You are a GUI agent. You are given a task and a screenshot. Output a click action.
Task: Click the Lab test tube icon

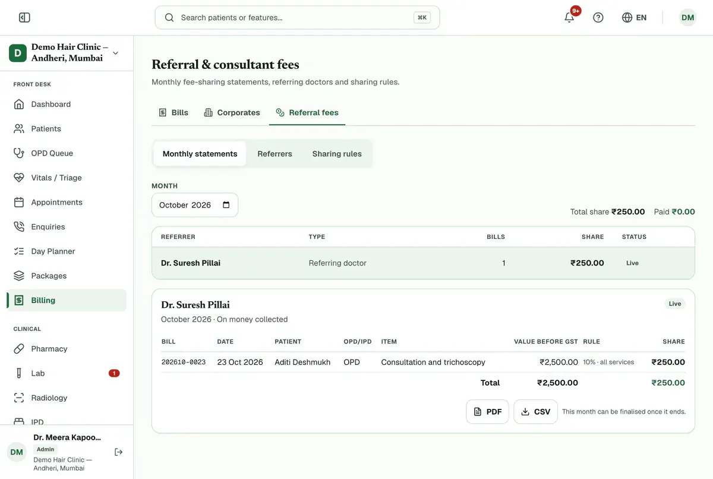[19, 373]
